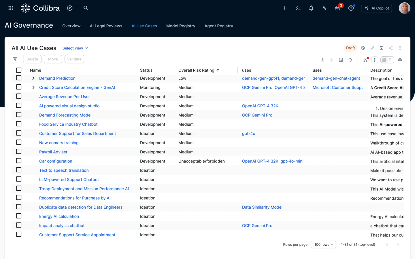Image resolution: width=415 pixels, height=259 pixels.
Task: Open the shopping basket icon
Action: pos(338,8)
